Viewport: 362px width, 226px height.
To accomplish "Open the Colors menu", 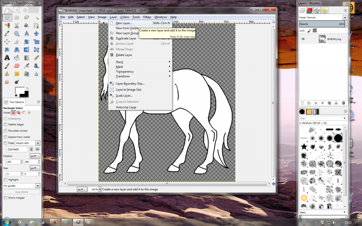I will (x=124, y=17).
